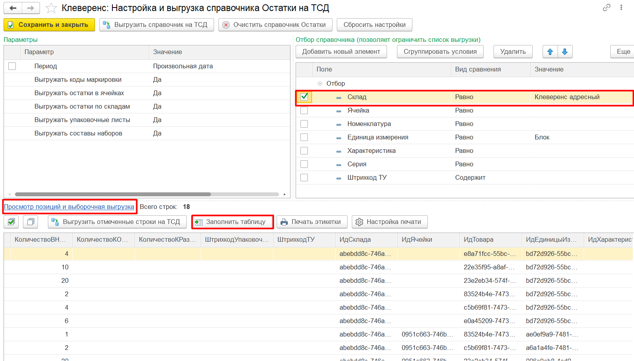Select the Блок value of Единица измерения
Screen dimensions: 634x361
click(x=582, y=137)
